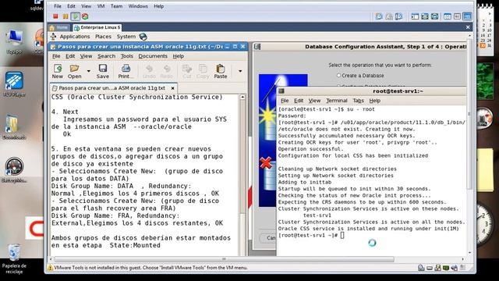
Task: Click gedit Print icon
Action: coord(126,71)
